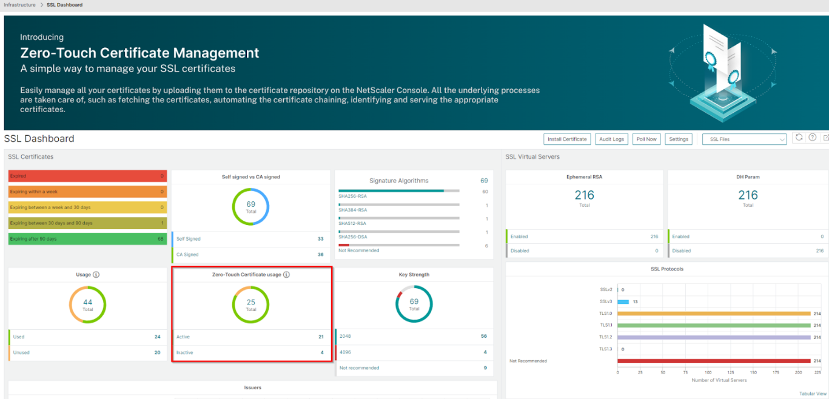
Task: Click the SSLv3 protocol bar
Action: tap(623, 301)
